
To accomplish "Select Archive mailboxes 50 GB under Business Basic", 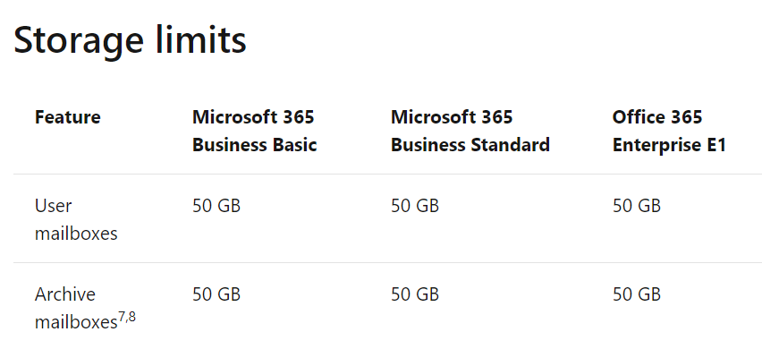I will click(x=216, y=294).
